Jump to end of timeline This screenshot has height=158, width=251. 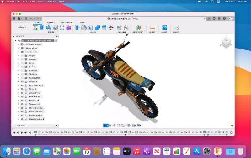coord(29,132)
